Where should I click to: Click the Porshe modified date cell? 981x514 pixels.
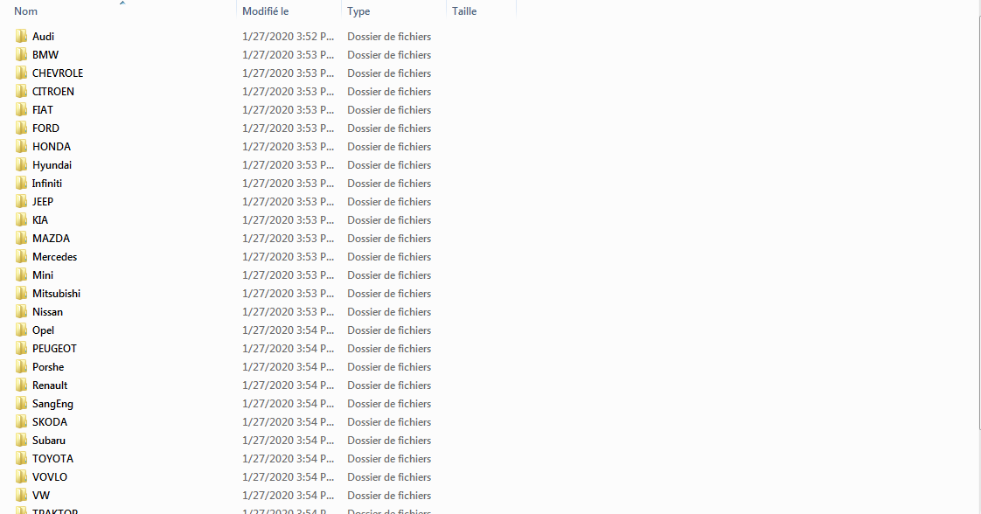[289, 366]
